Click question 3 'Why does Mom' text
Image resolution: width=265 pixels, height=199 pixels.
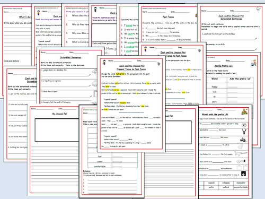80,33
